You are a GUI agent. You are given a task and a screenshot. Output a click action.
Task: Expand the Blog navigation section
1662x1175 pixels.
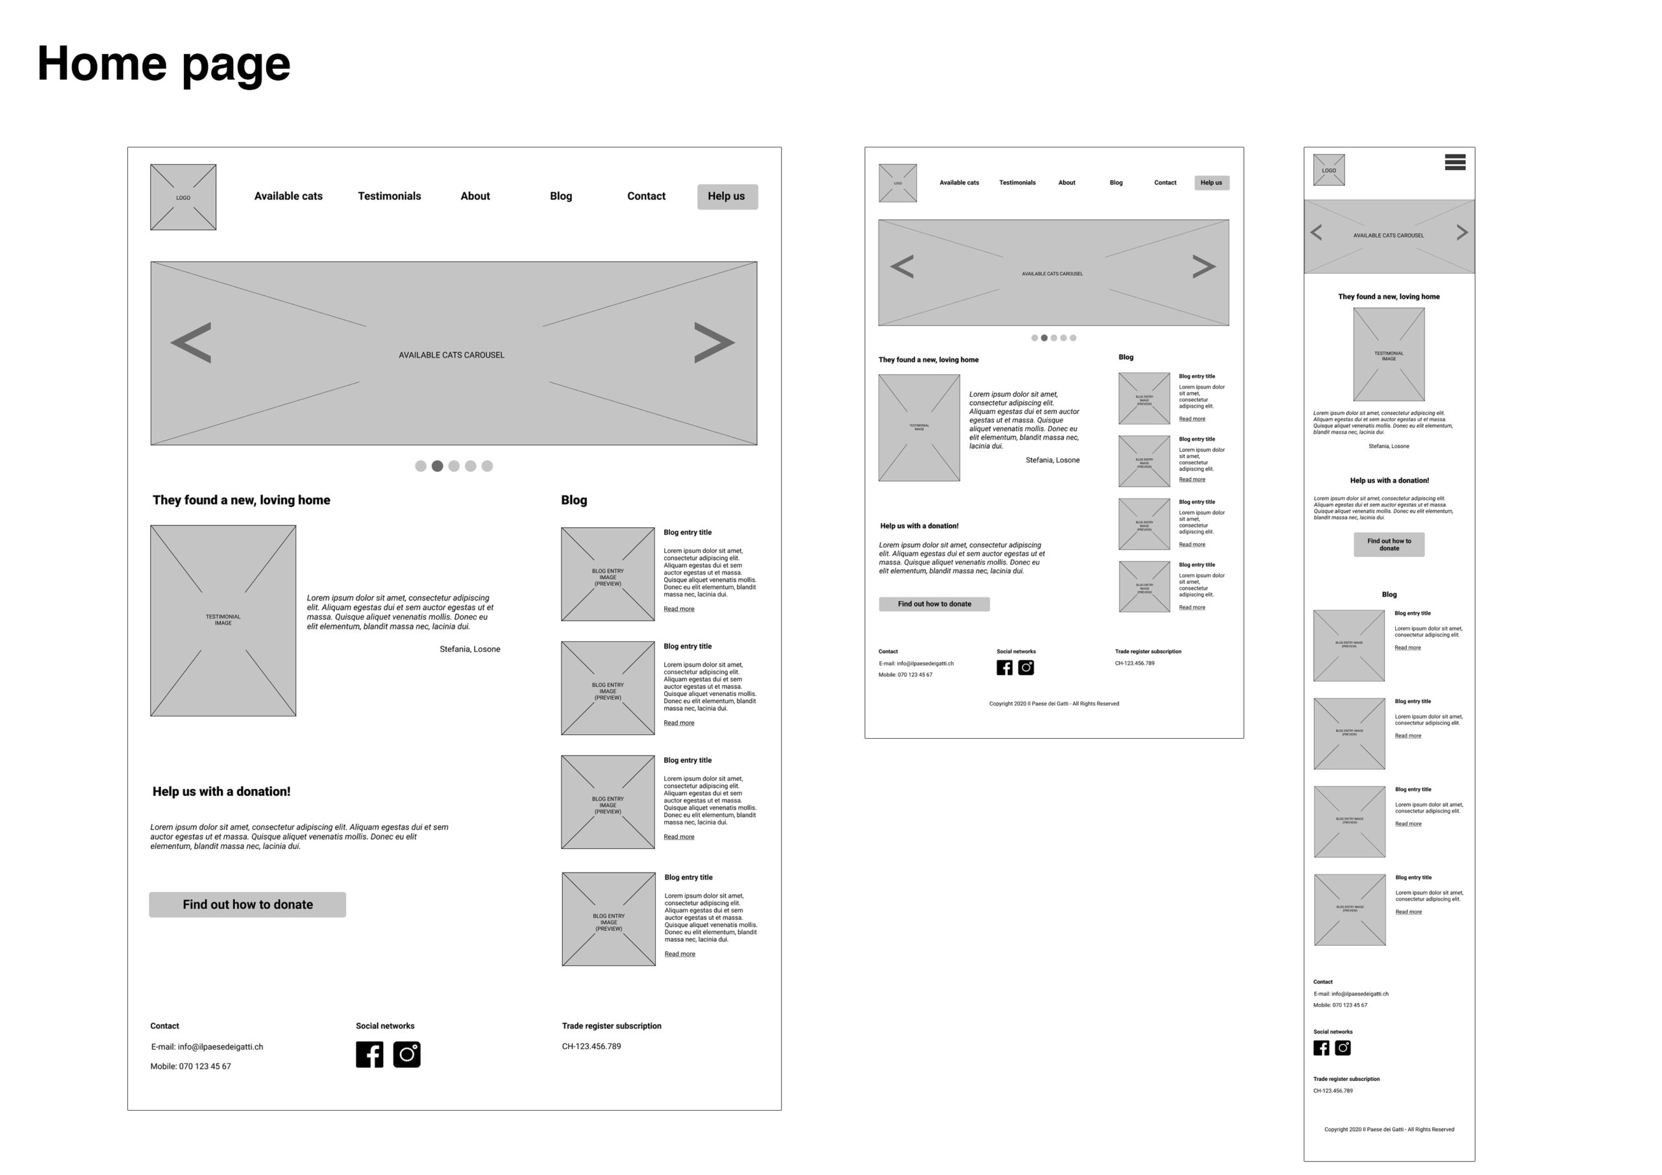tap(561, 195)
